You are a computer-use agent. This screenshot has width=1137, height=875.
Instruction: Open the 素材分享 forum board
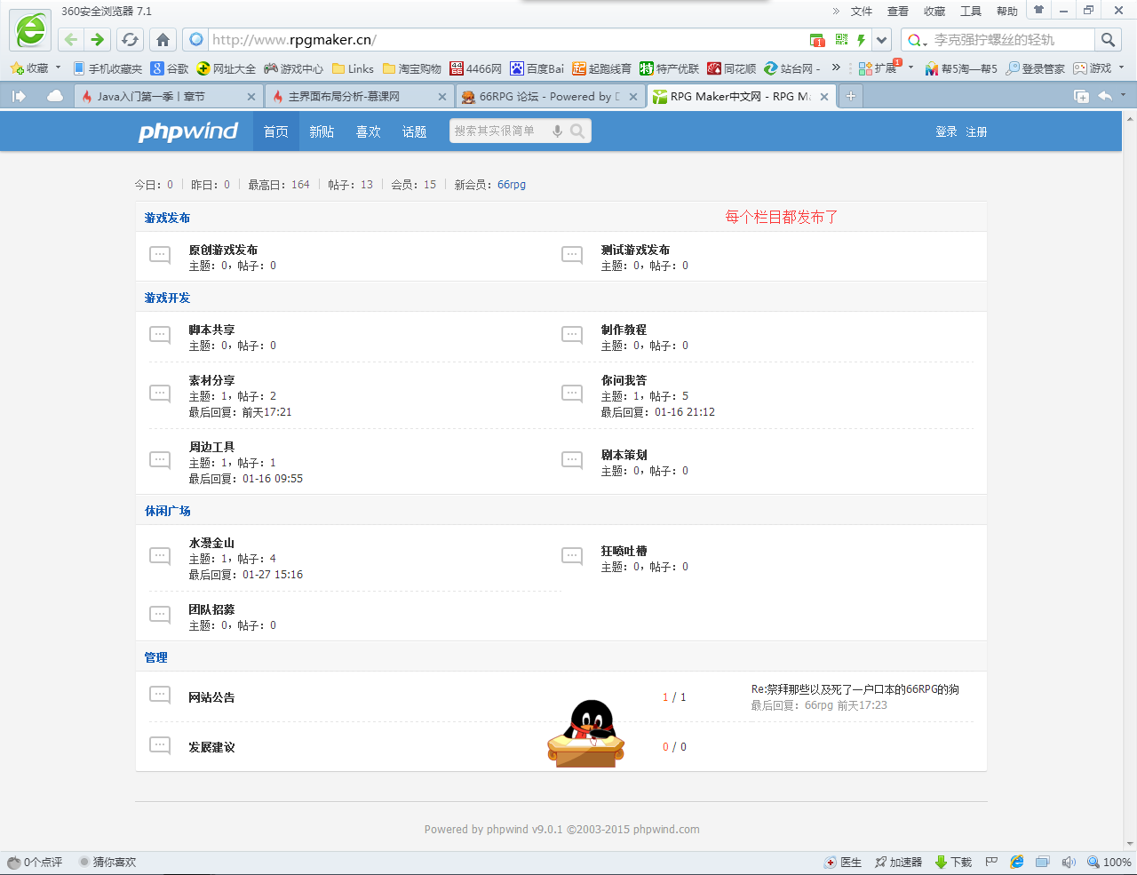[211, 380]
